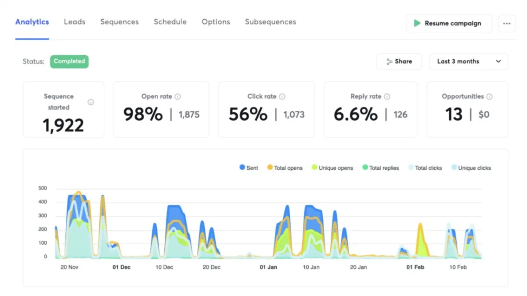Switch to the Leads tab
The image size is (527, 296).
(75, 22)
